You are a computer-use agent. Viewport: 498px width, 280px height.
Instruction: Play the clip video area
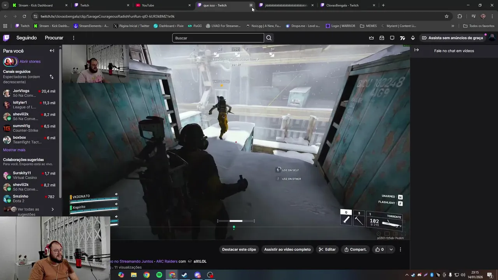pos(236,142)
